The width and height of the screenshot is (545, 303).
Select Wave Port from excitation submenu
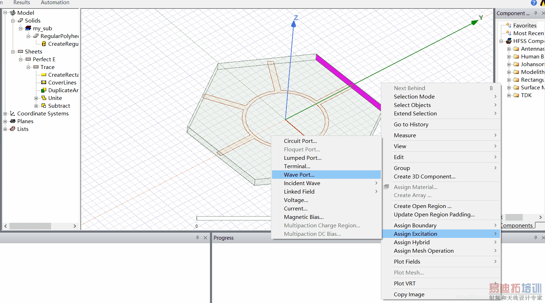(x=299, y=175)
